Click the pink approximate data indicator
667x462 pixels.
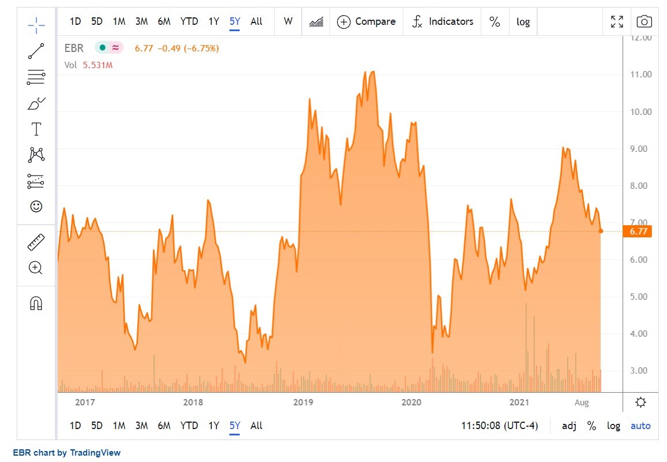pos(116,48)
